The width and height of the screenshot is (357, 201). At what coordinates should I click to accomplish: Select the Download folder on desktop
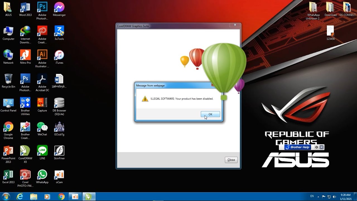point(331,9)
